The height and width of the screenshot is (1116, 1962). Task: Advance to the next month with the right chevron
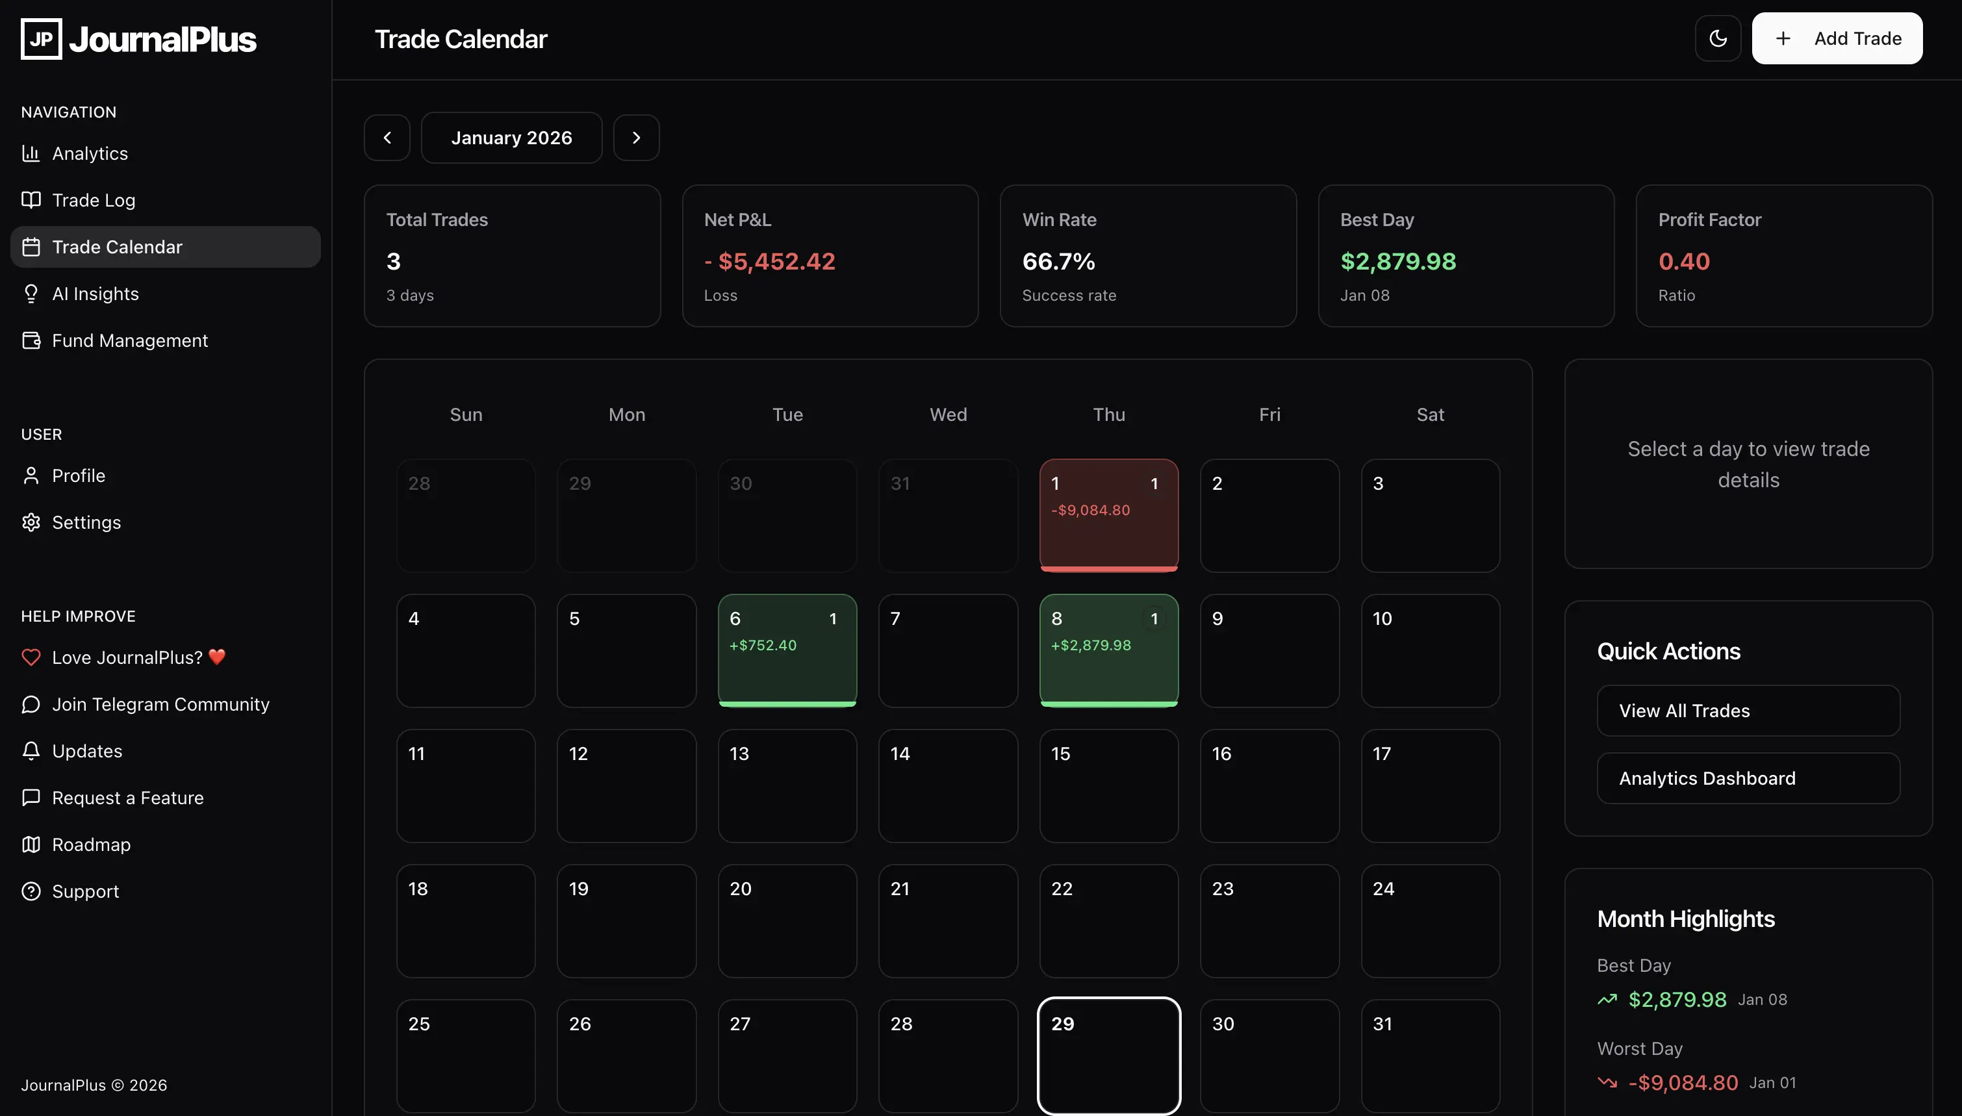[x=636, y=138]
